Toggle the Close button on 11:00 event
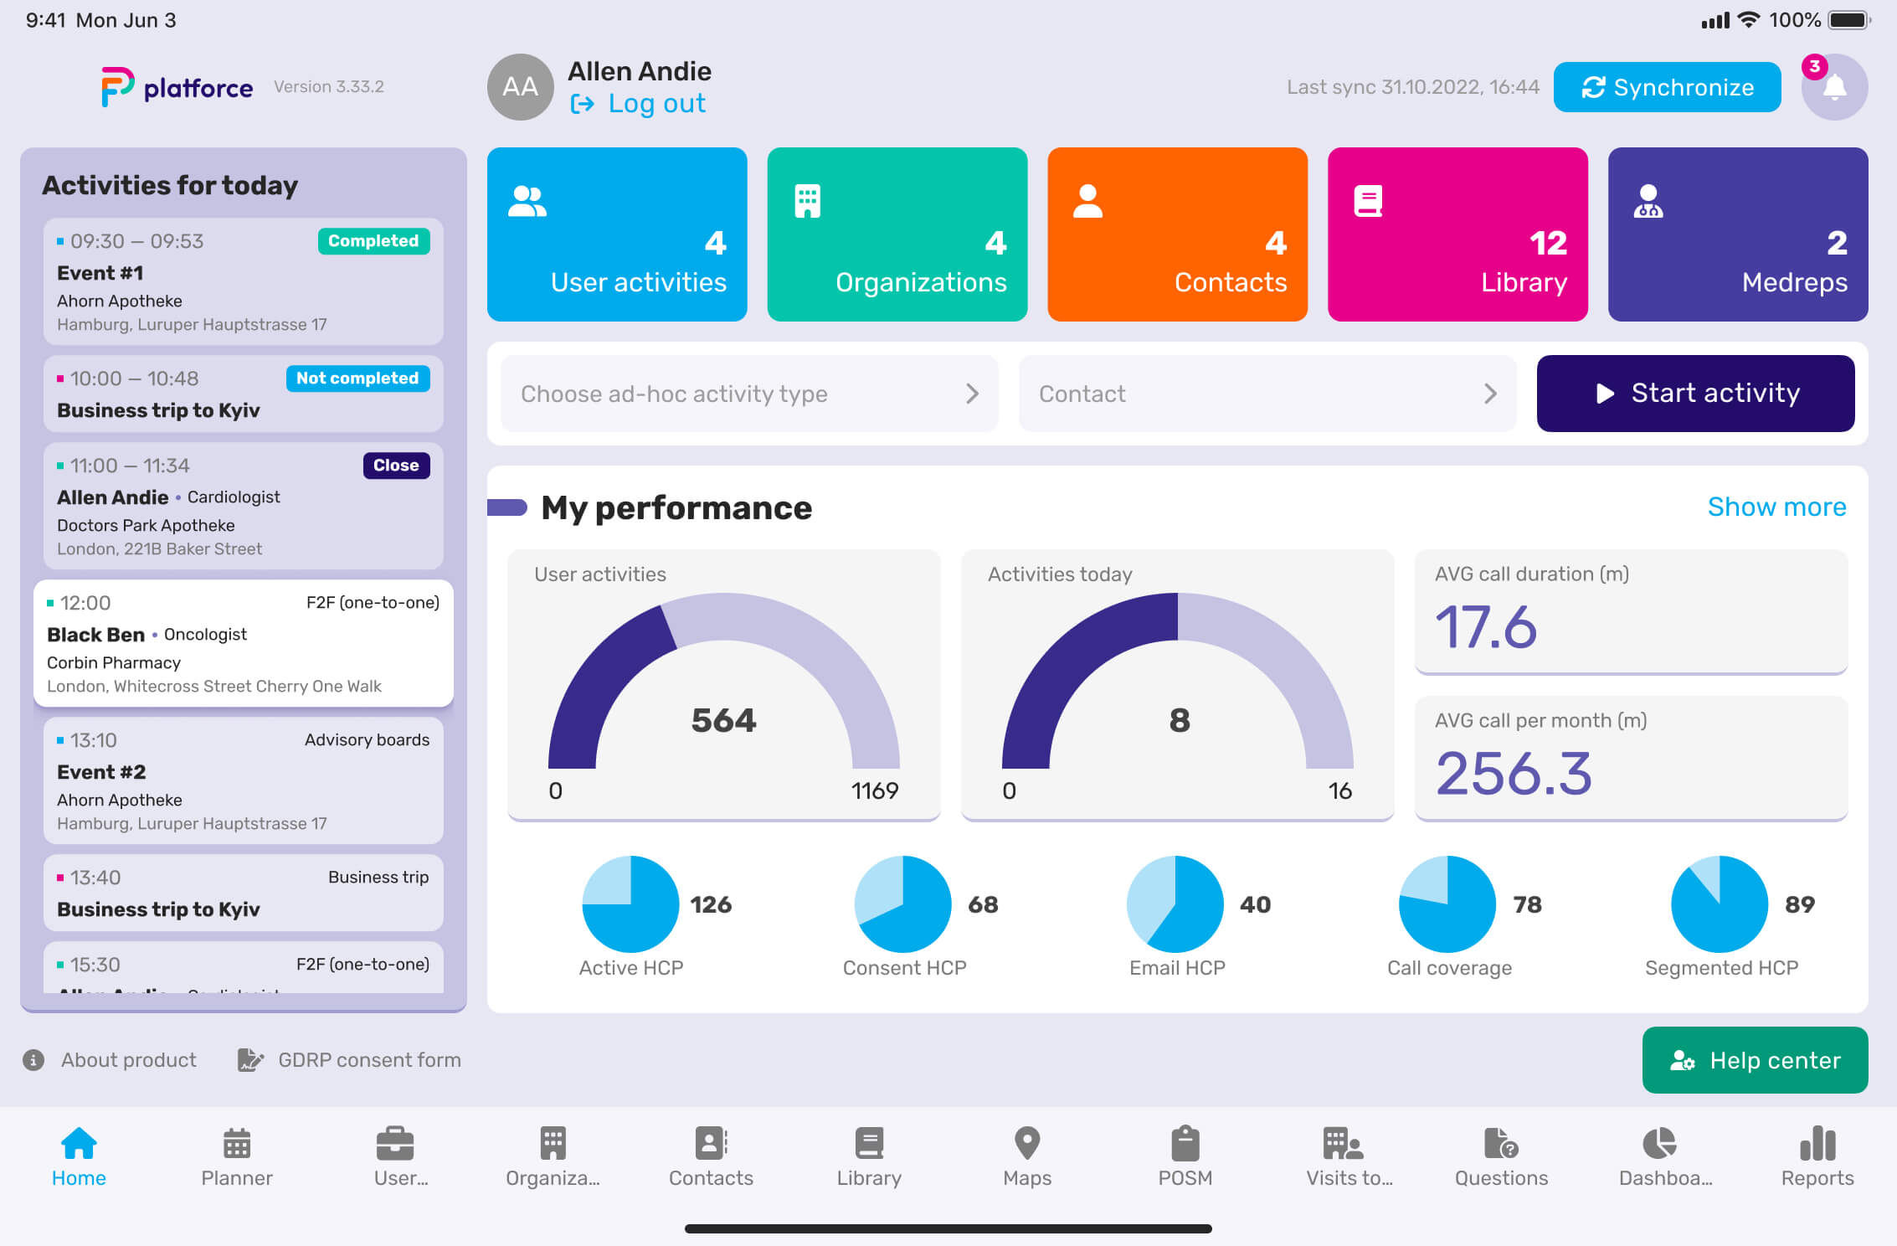 (396, 465)
